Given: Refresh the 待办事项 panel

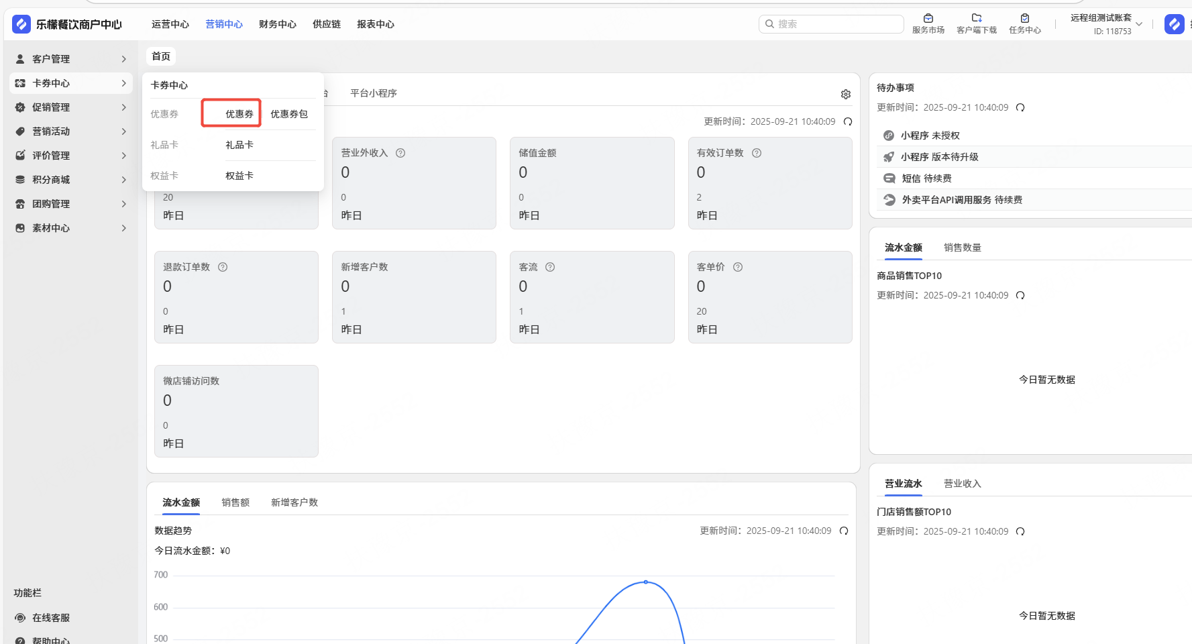Looking at the screenshot, I should (1020, 107).
